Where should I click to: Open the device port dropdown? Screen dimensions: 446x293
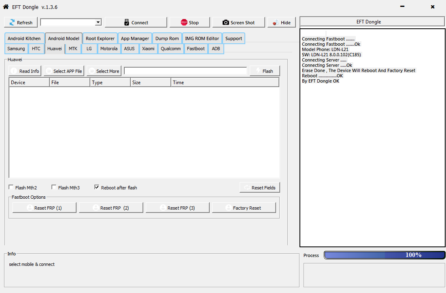(x=98, y=22)
